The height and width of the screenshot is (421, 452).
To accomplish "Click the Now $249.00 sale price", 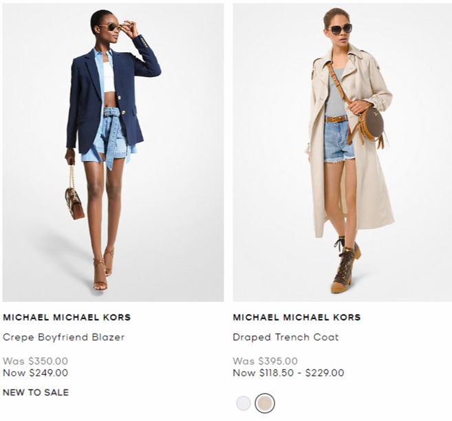I will coord(36,373).
